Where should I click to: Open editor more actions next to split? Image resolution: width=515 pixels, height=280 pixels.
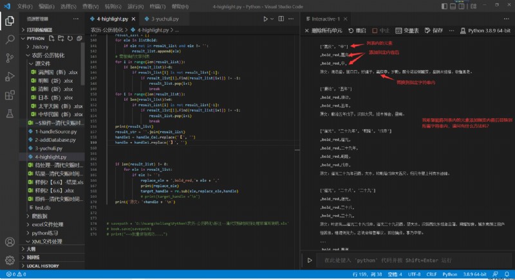point(291,19)
